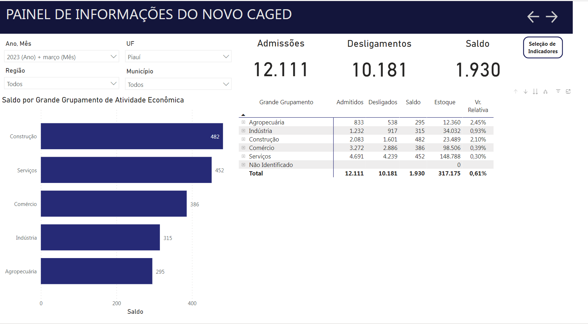Sort by Estoque column header
This screenshot has height=324, width=588.
[445, 102]
